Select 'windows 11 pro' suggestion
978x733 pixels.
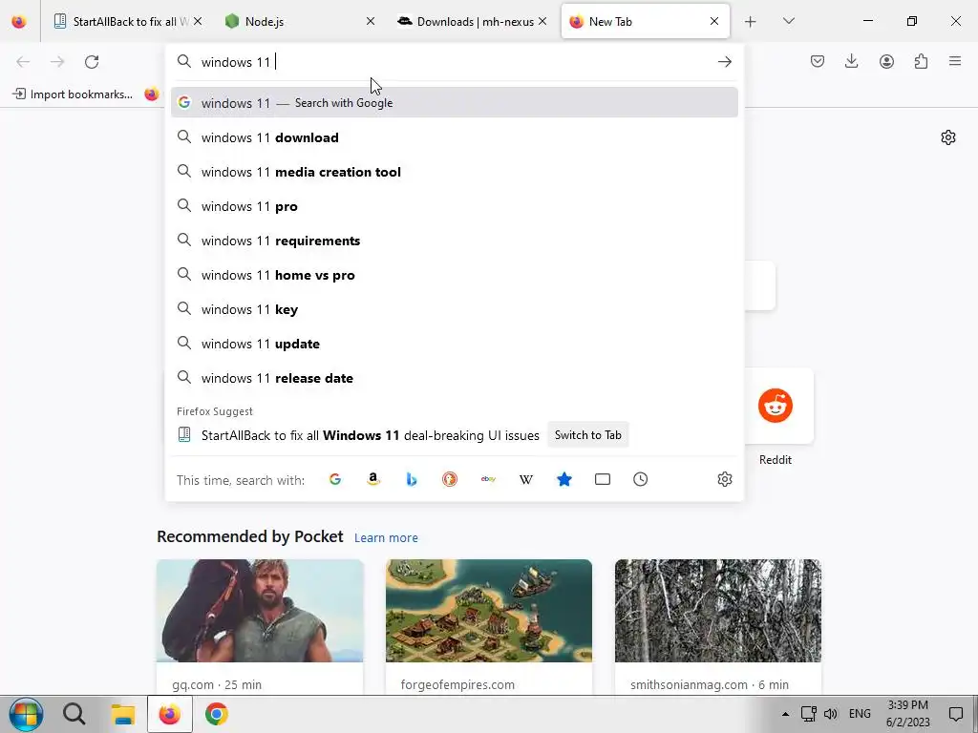(454, 206)
